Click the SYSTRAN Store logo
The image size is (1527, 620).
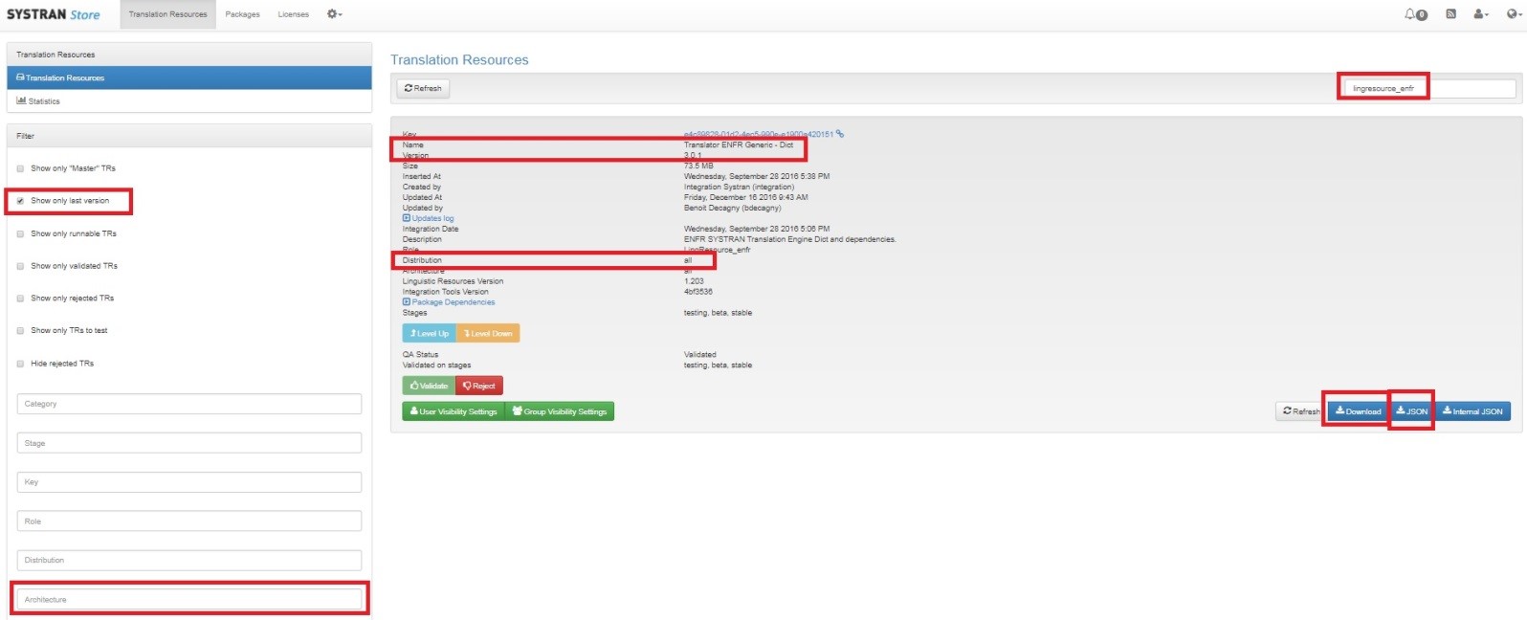click(x=53, y=14)
